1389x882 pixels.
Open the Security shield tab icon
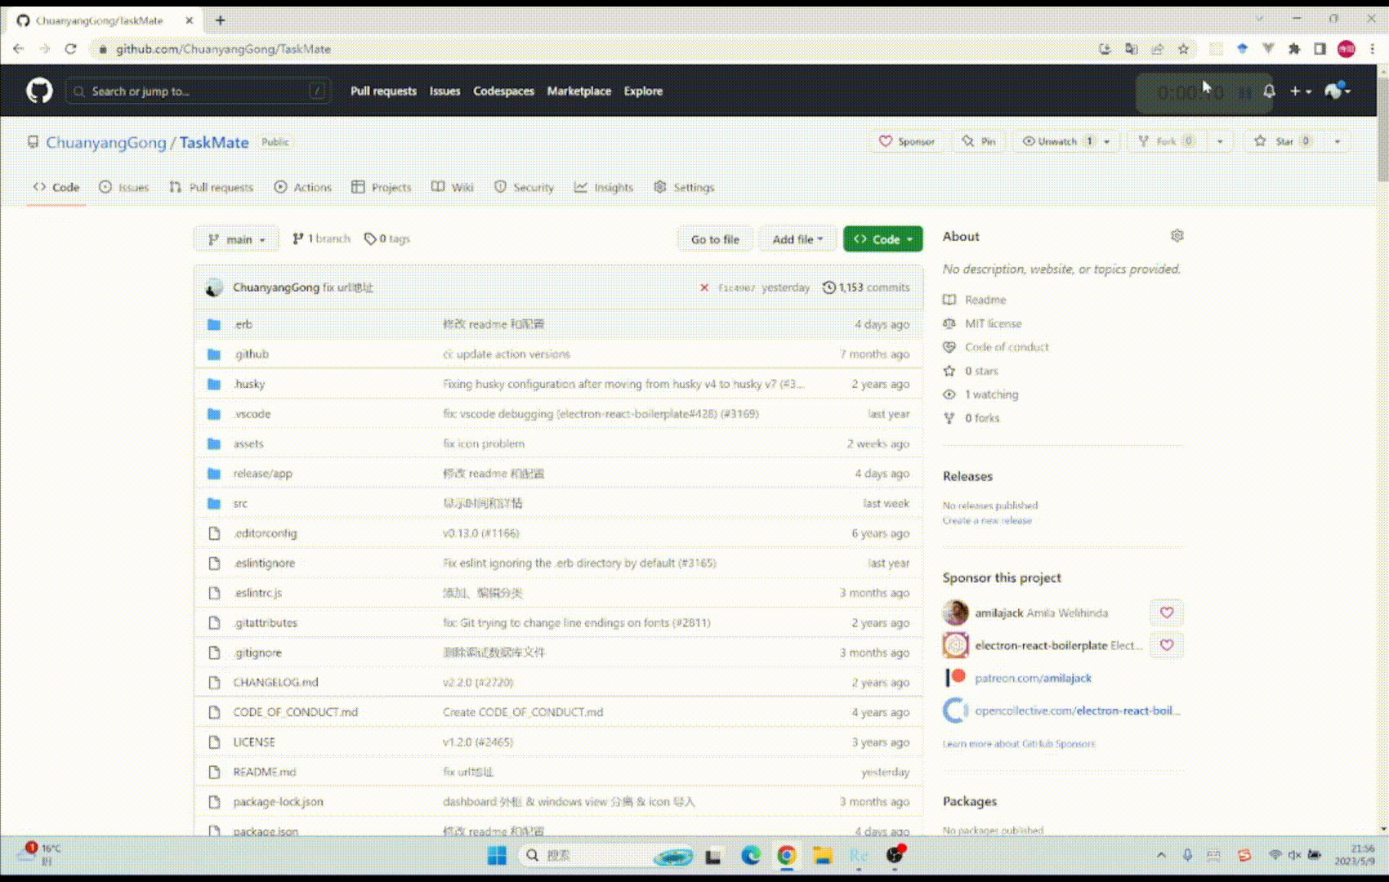tap(500, 187)
